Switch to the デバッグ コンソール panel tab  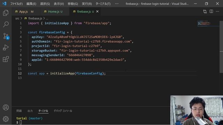tap(63, 111)
